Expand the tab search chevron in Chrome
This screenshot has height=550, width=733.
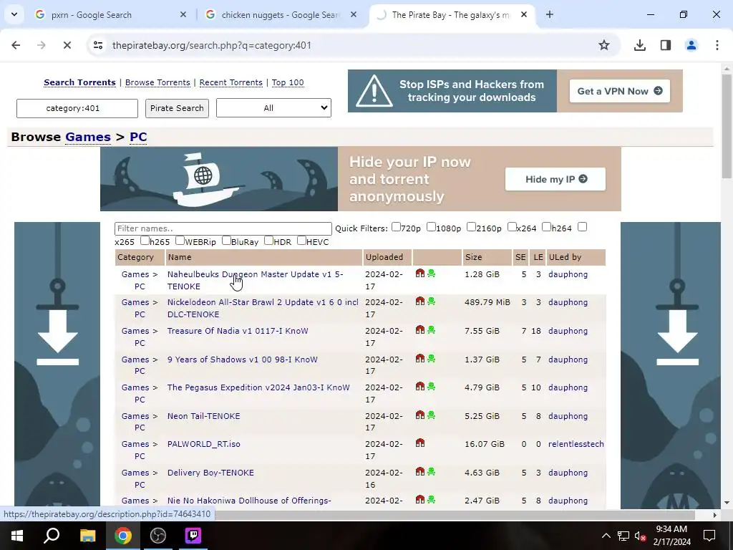[x=14, y=14]
